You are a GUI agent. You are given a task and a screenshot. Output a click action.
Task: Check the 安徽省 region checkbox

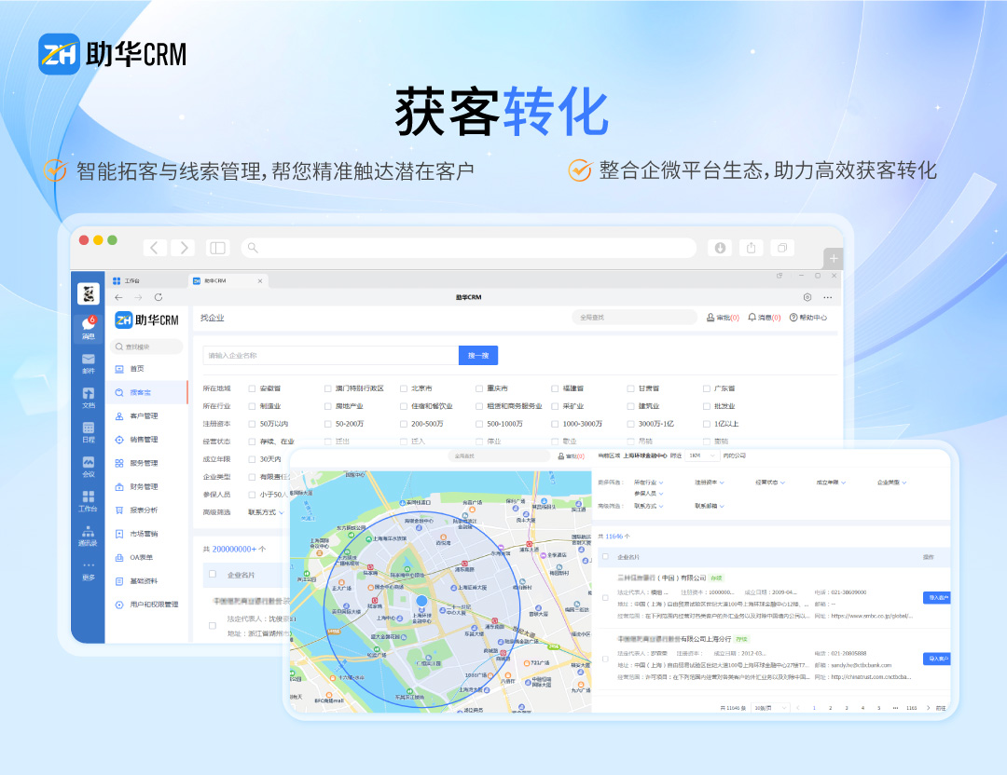(x=252, y=388)
